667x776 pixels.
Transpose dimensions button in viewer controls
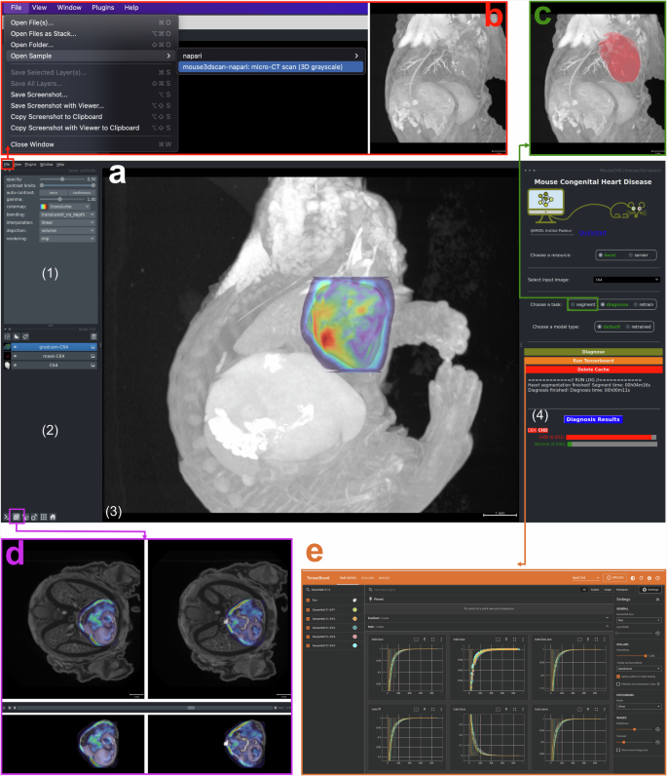tap(35, 517)
